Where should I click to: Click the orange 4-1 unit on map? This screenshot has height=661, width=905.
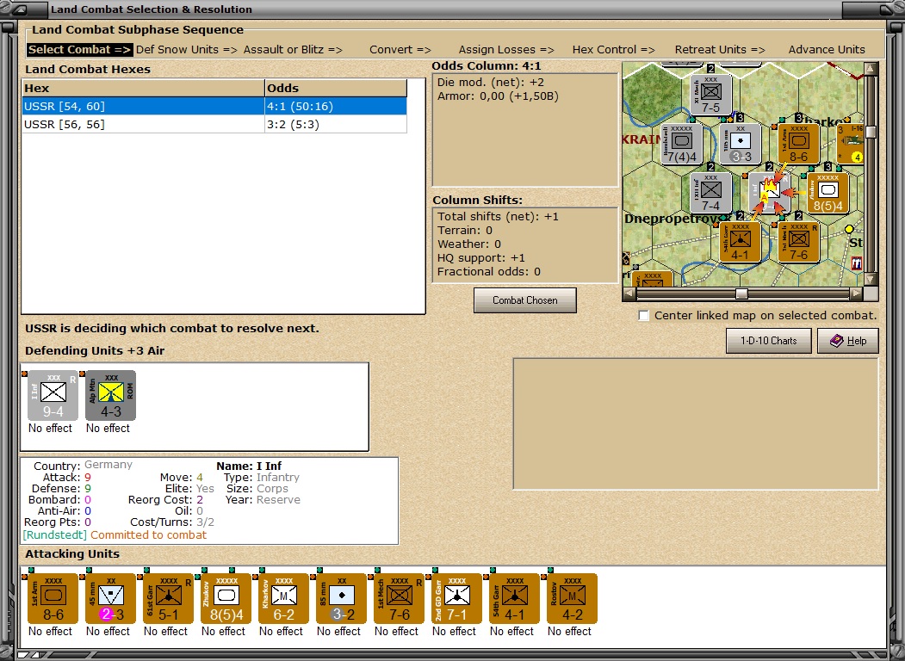[x=741, y=242]
